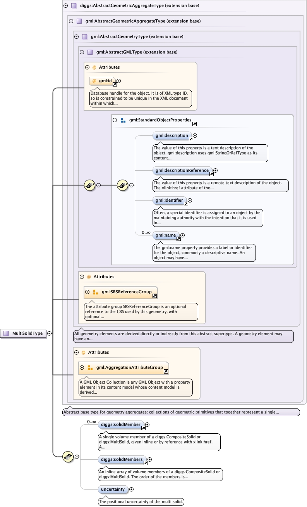Collapse gml:StandardObjectProperties group

point(115,120)
